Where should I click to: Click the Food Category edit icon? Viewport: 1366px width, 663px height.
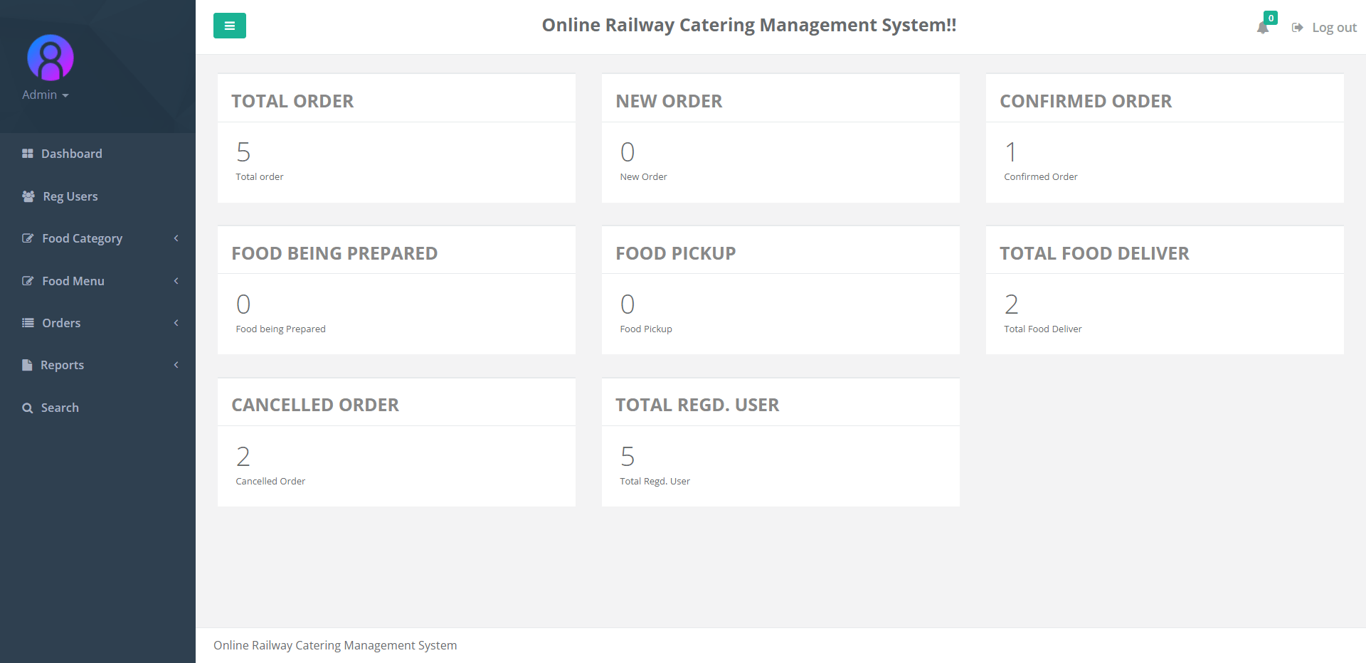click(28, 238)
